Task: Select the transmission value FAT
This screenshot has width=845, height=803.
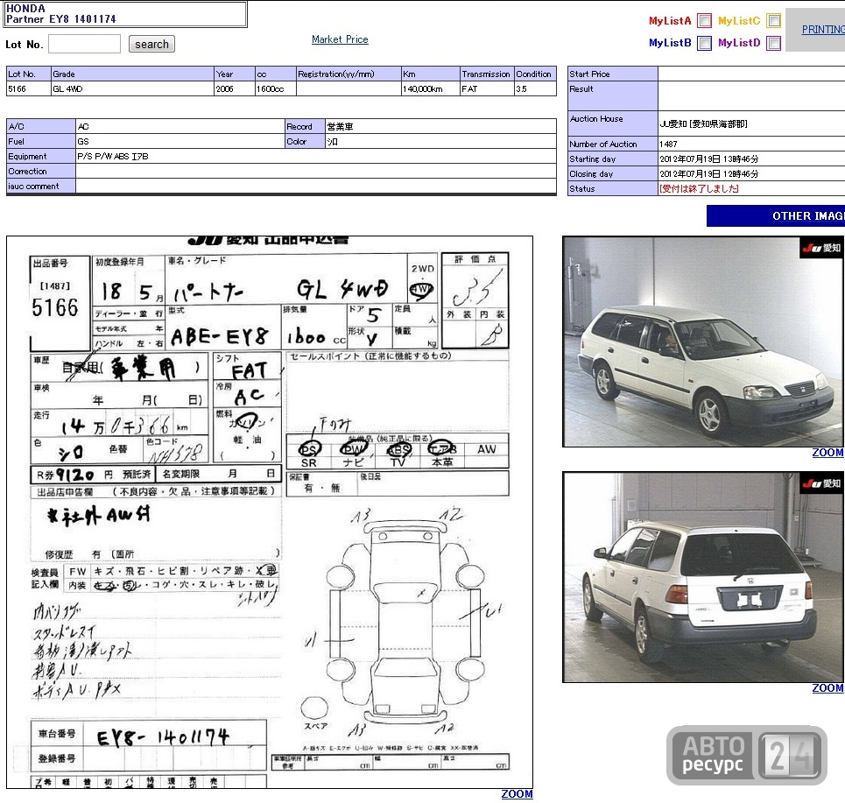Action: (469, 89)
